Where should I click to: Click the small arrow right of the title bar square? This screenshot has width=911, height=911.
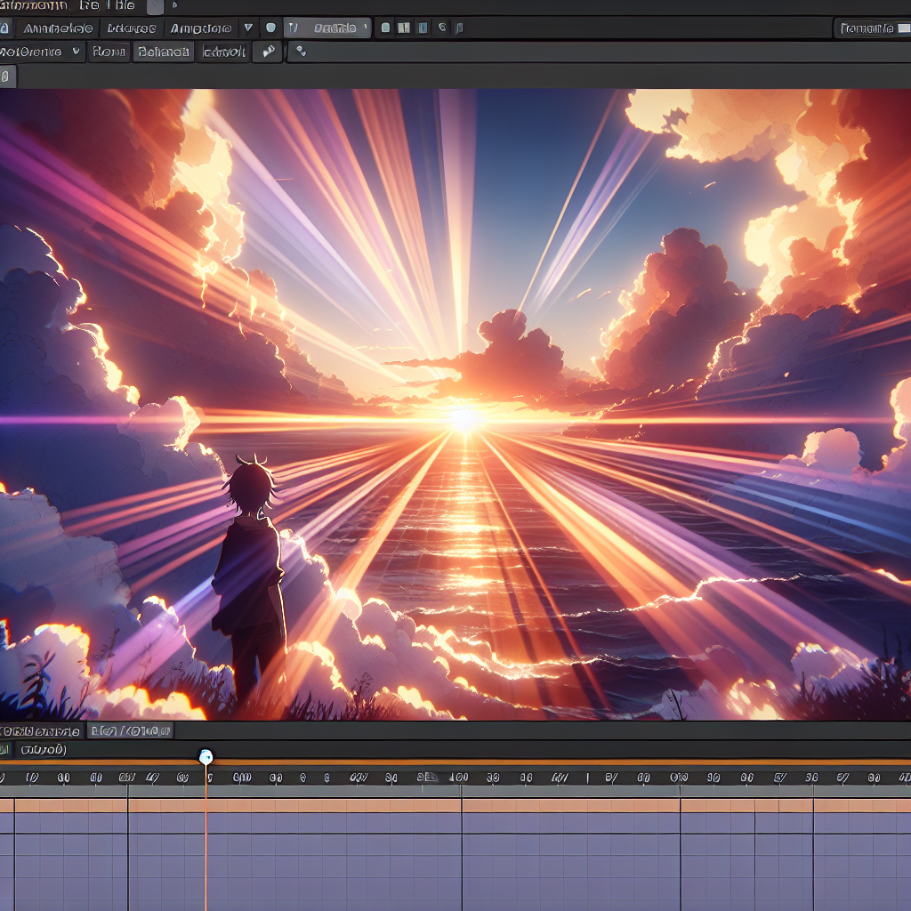click(174, 6)
